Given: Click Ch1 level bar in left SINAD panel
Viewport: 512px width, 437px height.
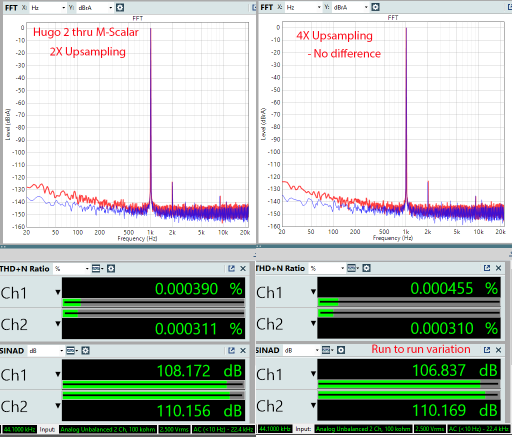Looking at the screenshot, I should click(x=153, y=384).
